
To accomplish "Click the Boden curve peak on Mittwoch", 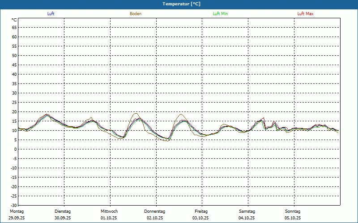I will pyautogui.click(x=136, y=113).
